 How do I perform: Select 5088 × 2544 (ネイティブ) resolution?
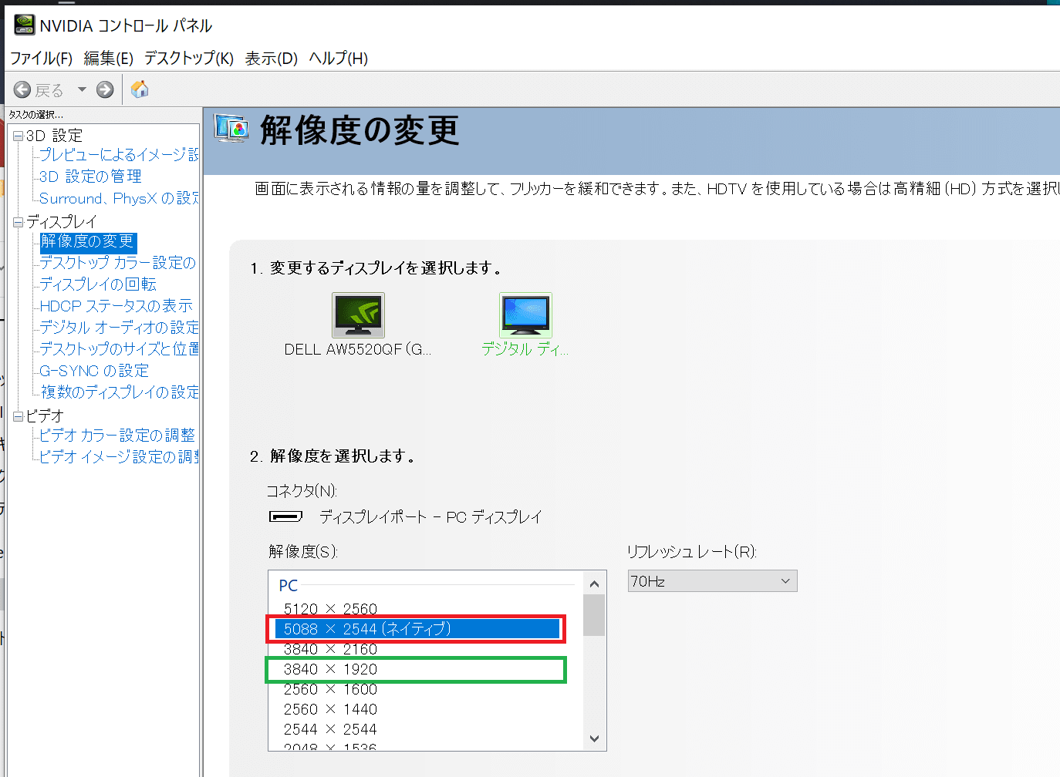[x=417, y=629]
